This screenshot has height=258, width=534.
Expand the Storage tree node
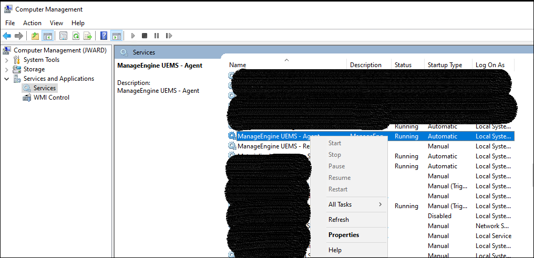pos(6,70)
